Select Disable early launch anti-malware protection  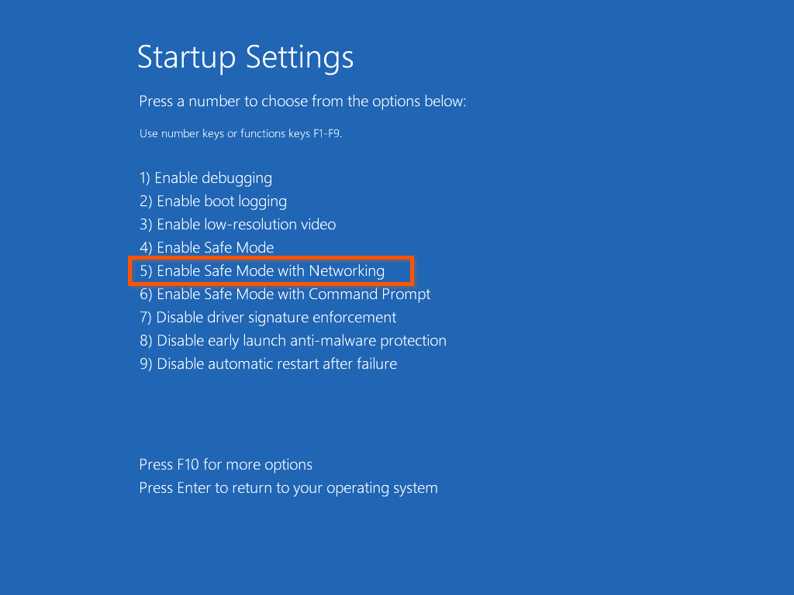tap(292, 341)
